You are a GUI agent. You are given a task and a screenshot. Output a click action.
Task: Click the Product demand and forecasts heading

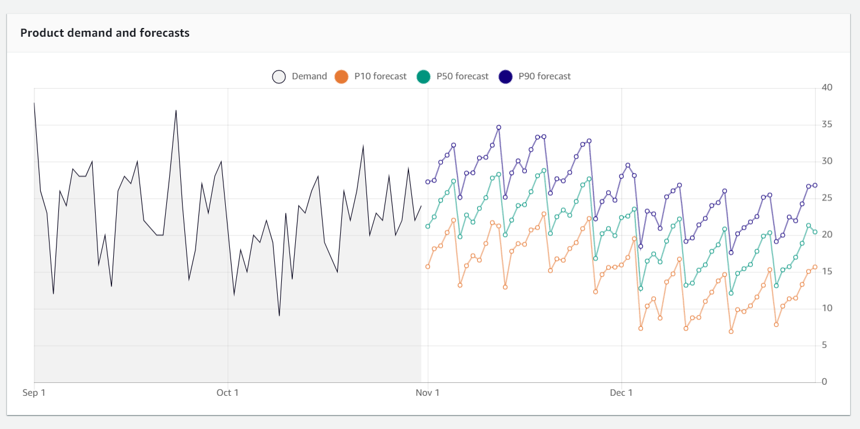pos(105,33)
